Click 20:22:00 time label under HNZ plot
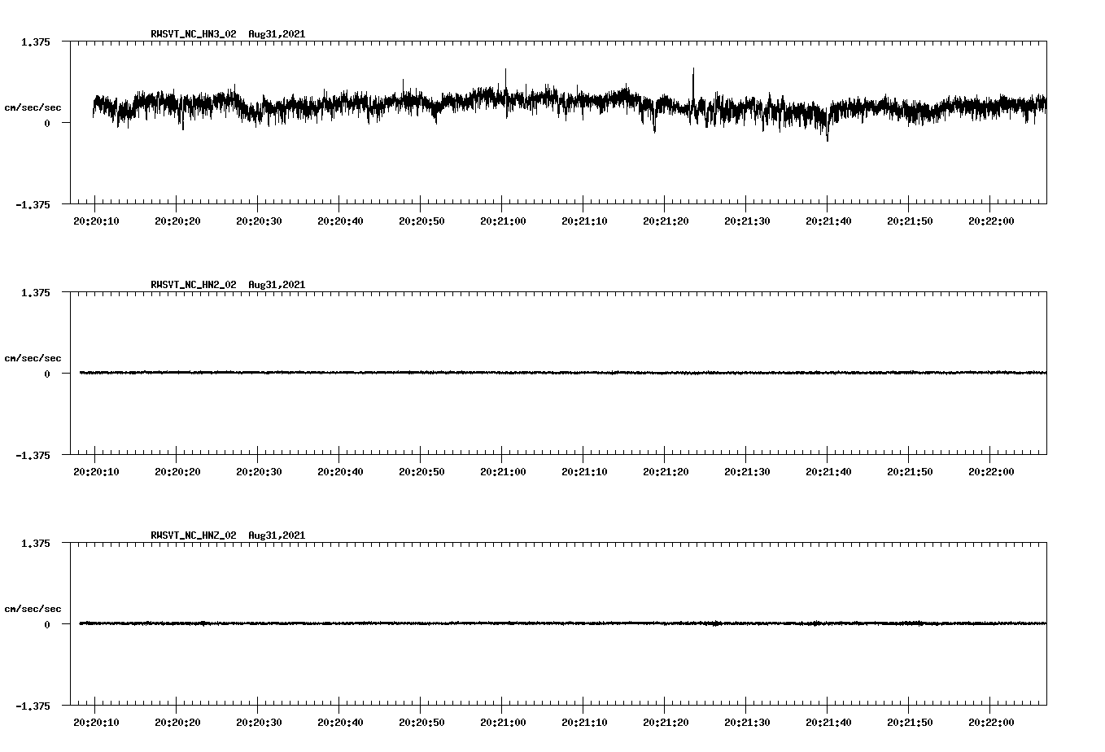 [x=991, y=722]
